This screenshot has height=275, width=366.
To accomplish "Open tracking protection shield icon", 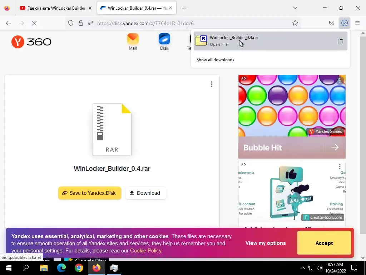I will (71, 23).
